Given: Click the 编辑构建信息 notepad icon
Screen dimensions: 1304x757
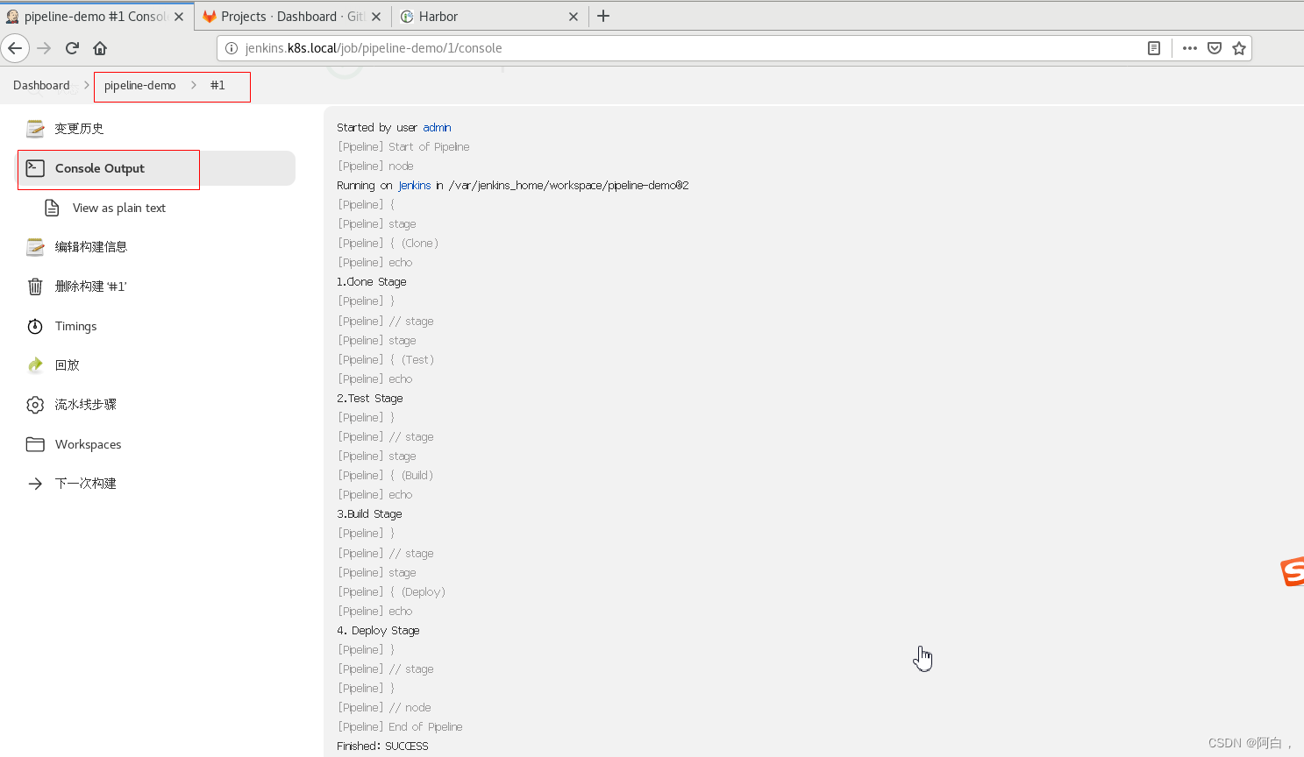Looking at the screenshot, I should pyautogui.click(x=35, y=247).
